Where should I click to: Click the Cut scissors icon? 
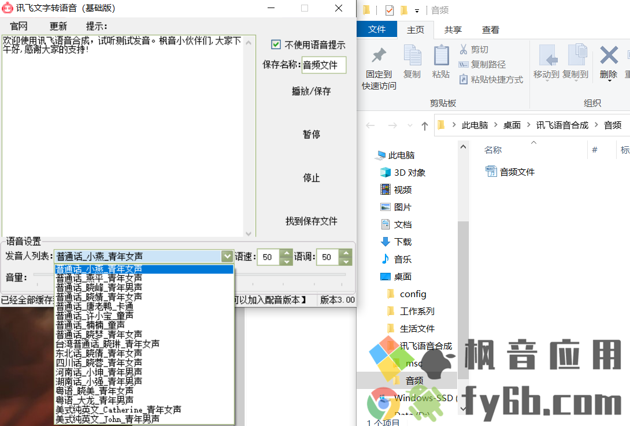click(464, 50)
